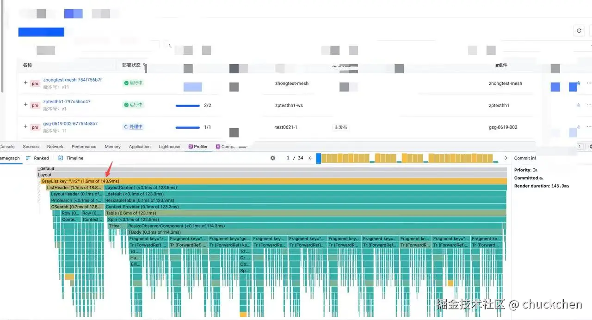This screenshot has width=592, height=320.
Task: Switch to the Lighthouse devtools tab
Action: [x=169, y=147]
